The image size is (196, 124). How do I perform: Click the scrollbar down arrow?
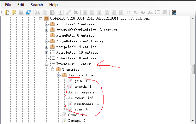(x=193, y=121)
